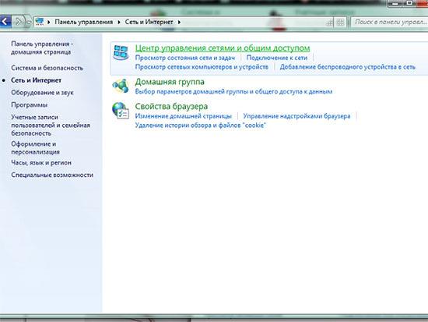Image resolution: width=428 pixels, height=322 pixels.
Task: Open Часы, язык и регион category
Action: coord(41,162)
